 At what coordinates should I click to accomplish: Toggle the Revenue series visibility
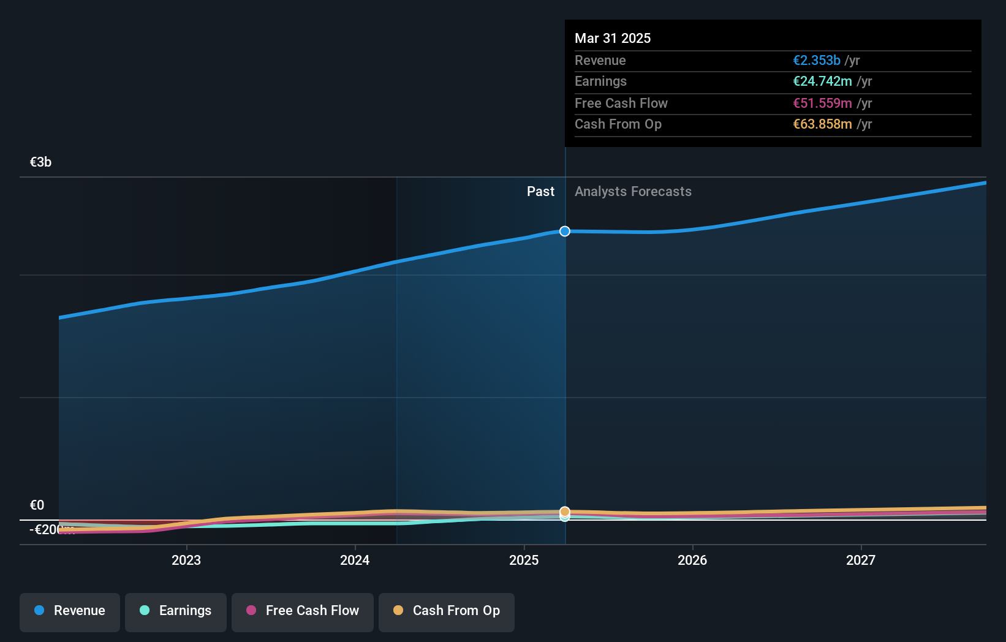pos(69,612)
